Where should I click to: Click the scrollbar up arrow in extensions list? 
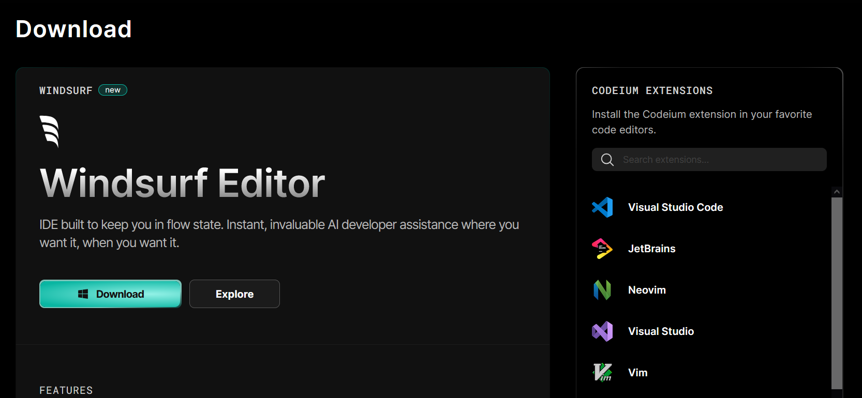(x=837, y=192)
